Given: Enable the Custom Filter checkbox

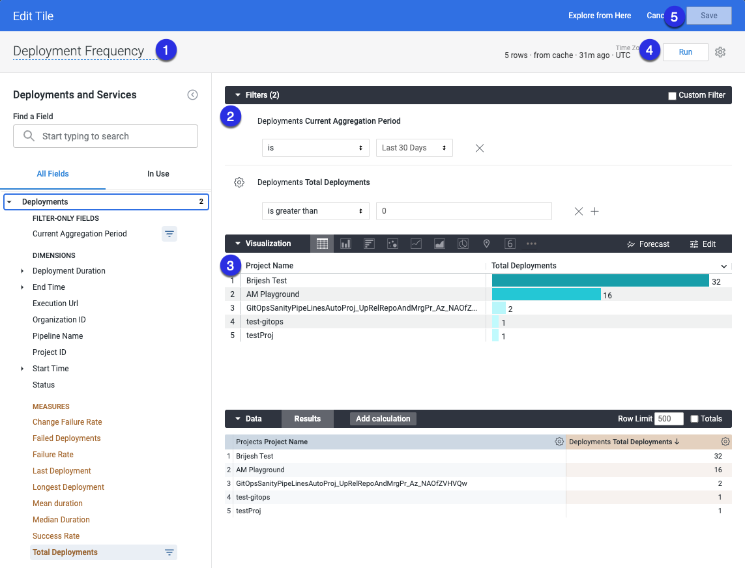Looking at the screenshot, I should coord(672,96).
